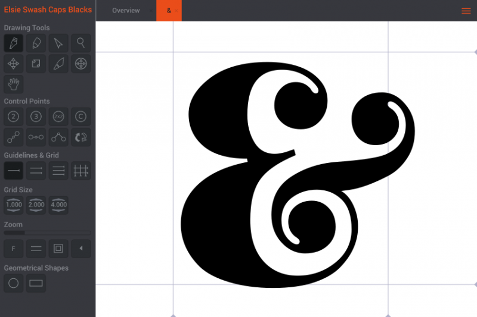Click the F zoom button
This screenshot has width=477, height=317.
click(x=13, y=249)
